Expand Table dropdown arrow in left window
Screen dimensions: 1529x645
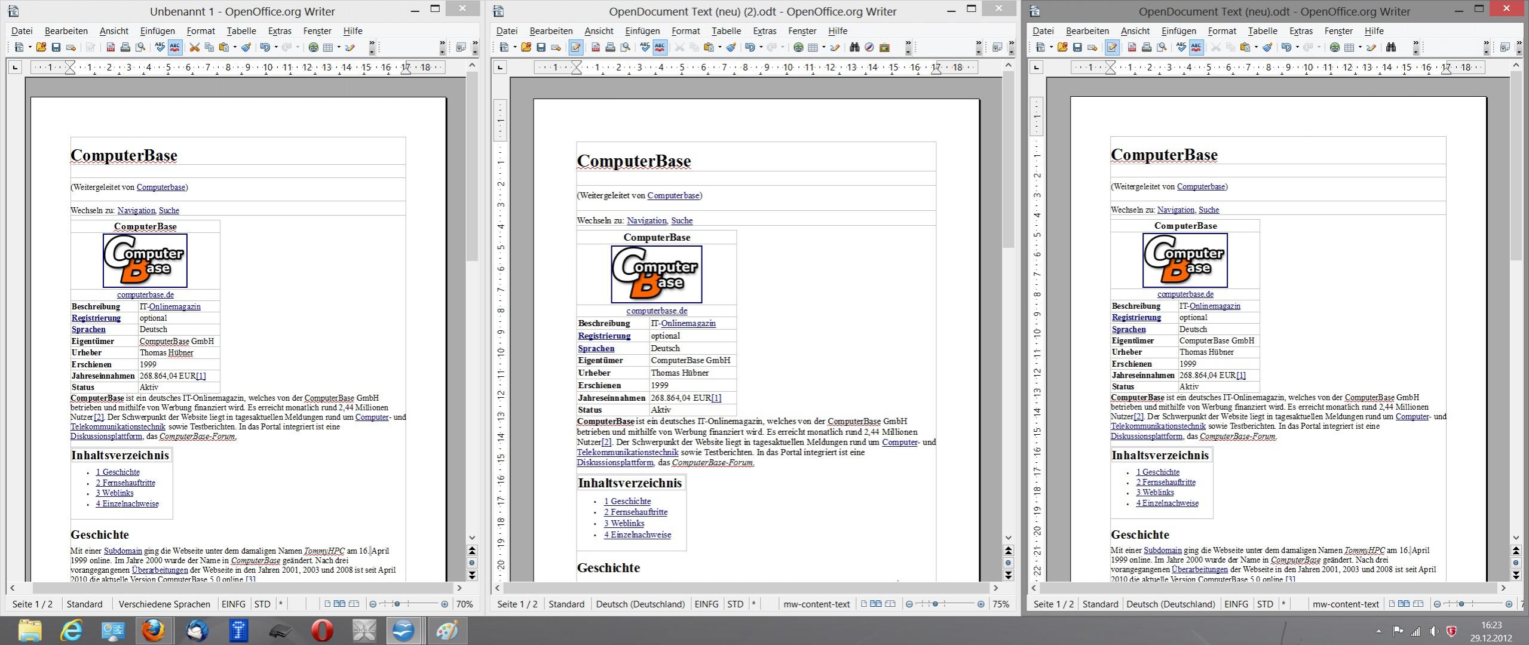339,48
